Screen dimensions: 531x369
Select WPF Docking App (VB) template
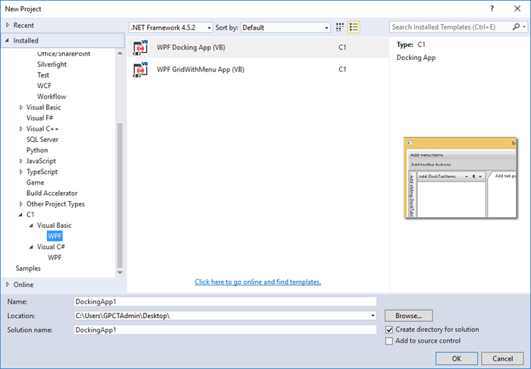coord(258,47)
